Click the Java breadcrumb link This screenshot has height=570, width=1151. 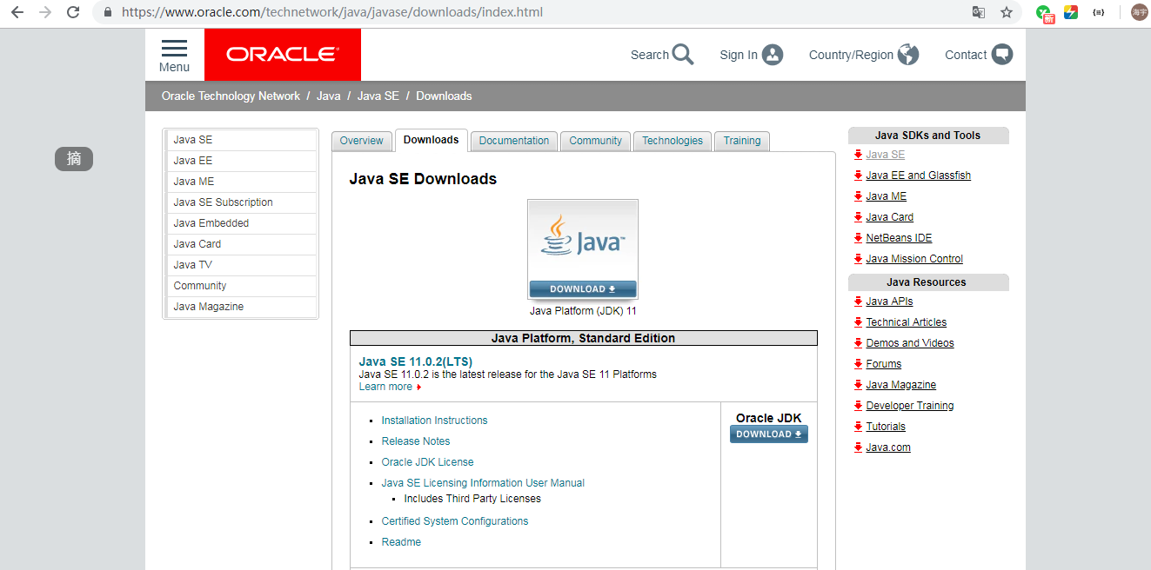(328, 96)
